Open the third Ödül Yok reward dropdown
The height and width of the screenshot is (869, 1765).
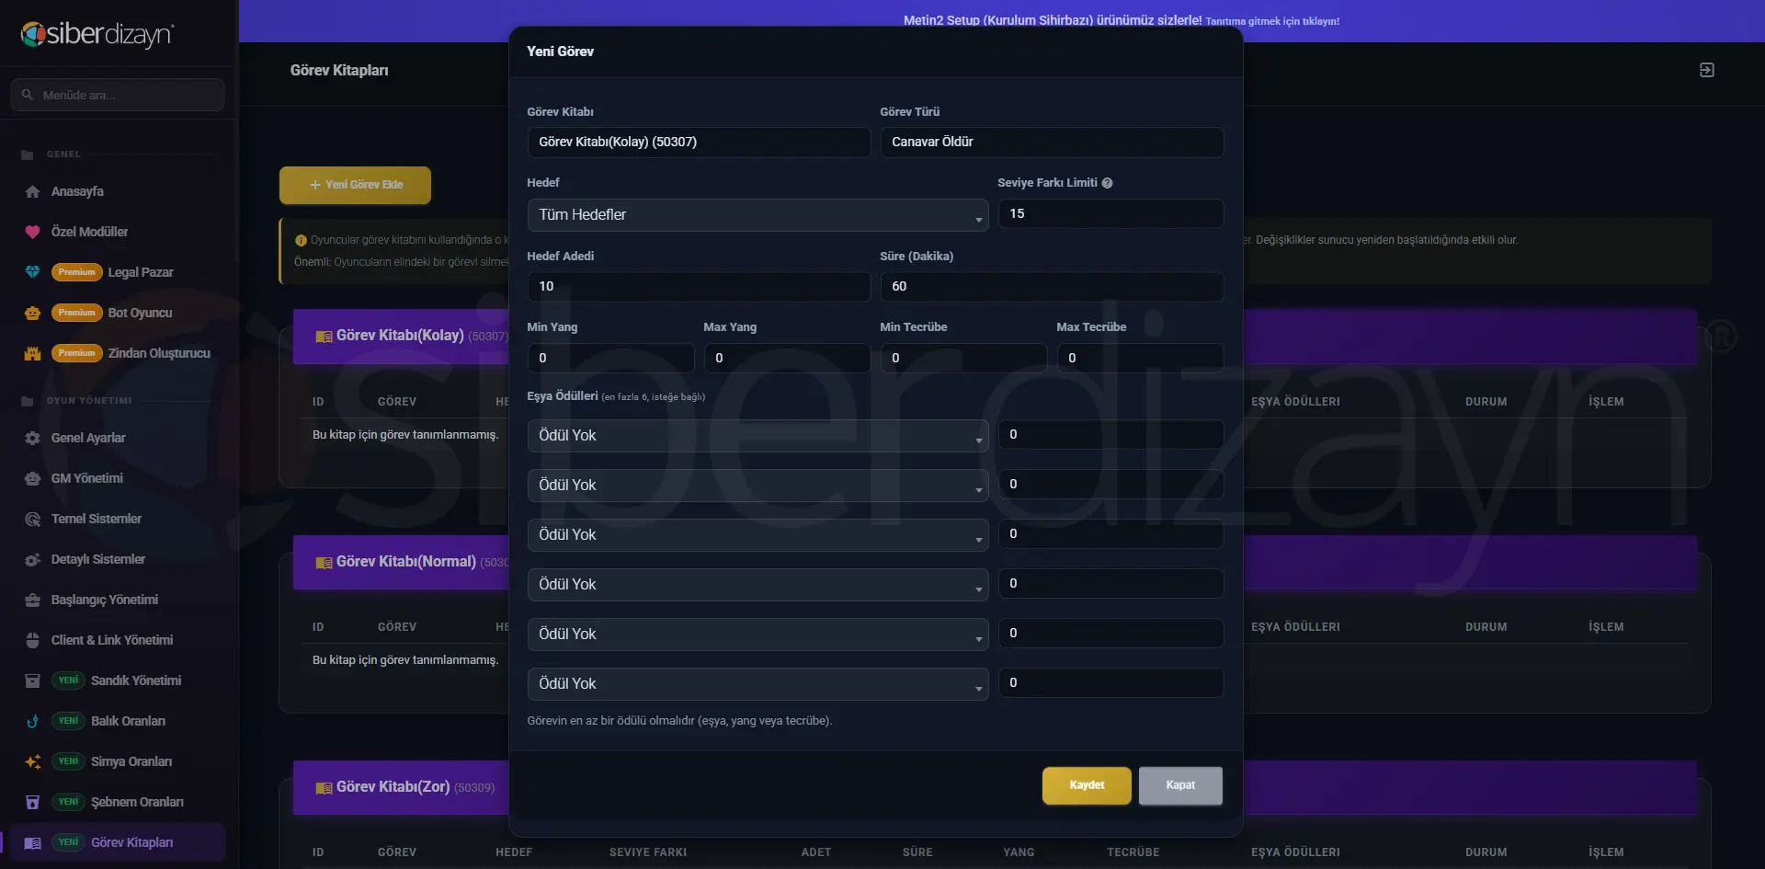click(757, 535)
